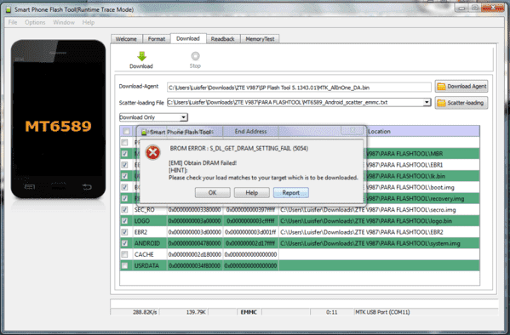Viewport: 510px width, 335px height.
Task: Expand the Scatter-loading File path dropdown
Action: coord(427,102)
